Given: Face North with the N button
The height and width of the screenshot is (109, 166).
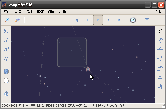Looking at the screenshot, I should coord(6,59).
